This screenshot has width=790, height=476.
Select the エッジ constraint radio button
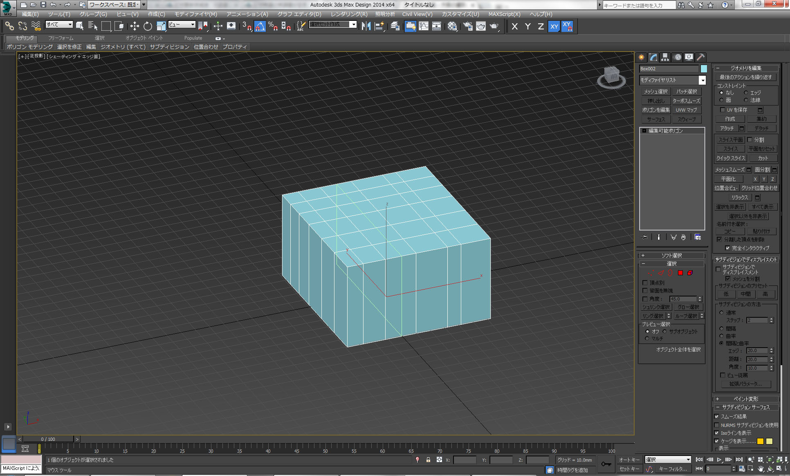coord(746,93)
